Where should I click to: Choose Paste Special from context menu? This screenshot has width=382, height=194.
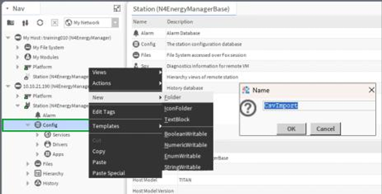tap(126, 173)
